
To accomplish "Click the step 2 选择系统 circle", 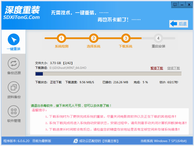I will [94, 38].
